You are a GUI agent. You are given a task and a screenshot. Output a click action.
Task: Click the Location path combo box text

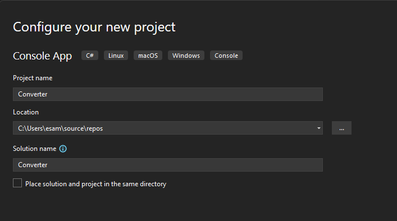click(x=60, y=128)
